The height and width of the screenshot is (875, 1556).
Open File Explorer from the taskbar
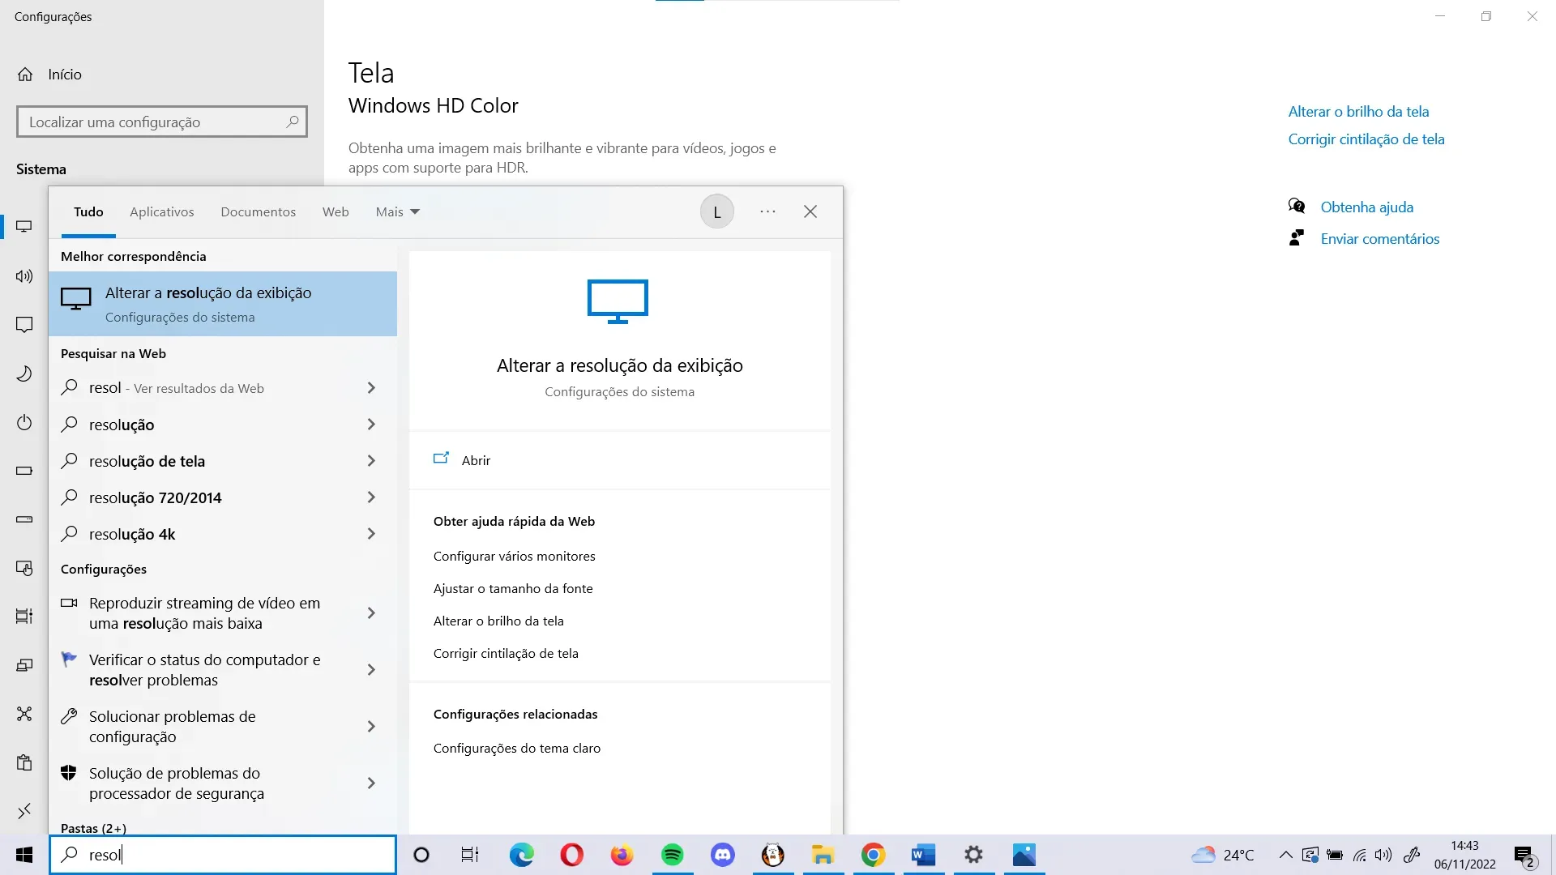tap(823, 855)
